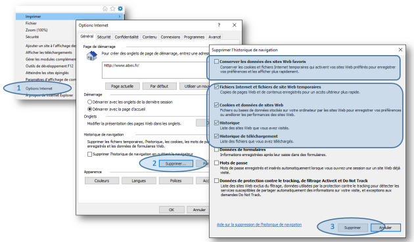Click the Langues button
Image resolution: width=414 pixels, height=242 pixels.
[139, 181]
